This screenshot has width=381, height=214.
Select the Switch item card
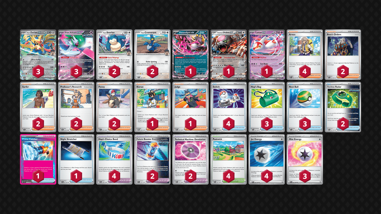pyautogui.click(x=229, y=107)
